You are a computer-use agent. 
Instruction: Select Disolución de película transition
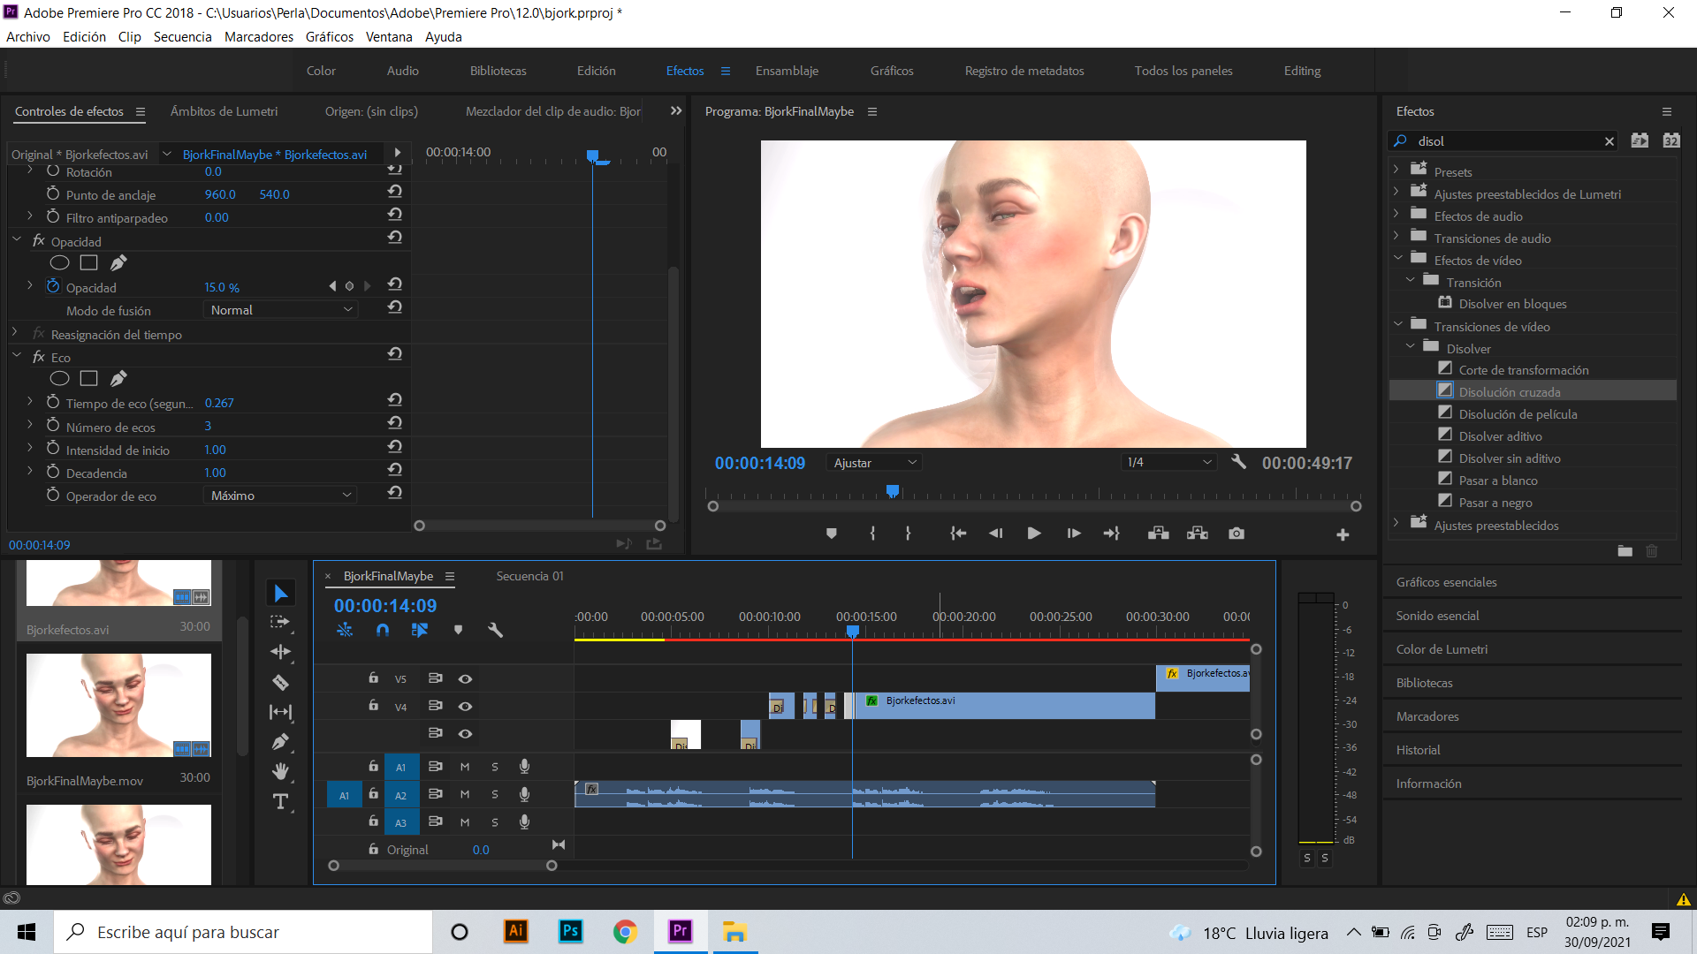tap(1518, 413)
